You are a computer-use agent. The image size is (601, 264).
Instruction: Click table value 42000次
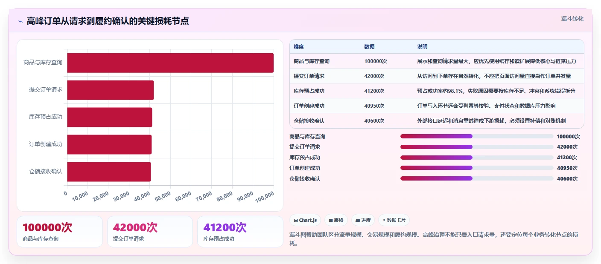point(374,76)
